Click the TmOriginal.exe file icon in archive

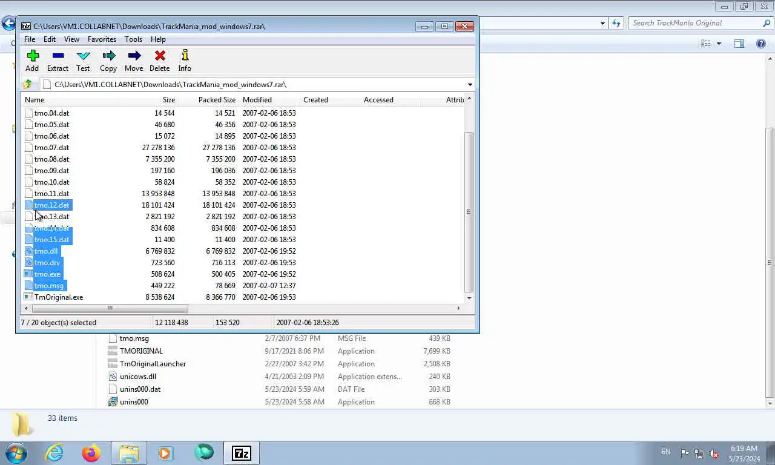[x=28, y=297]
